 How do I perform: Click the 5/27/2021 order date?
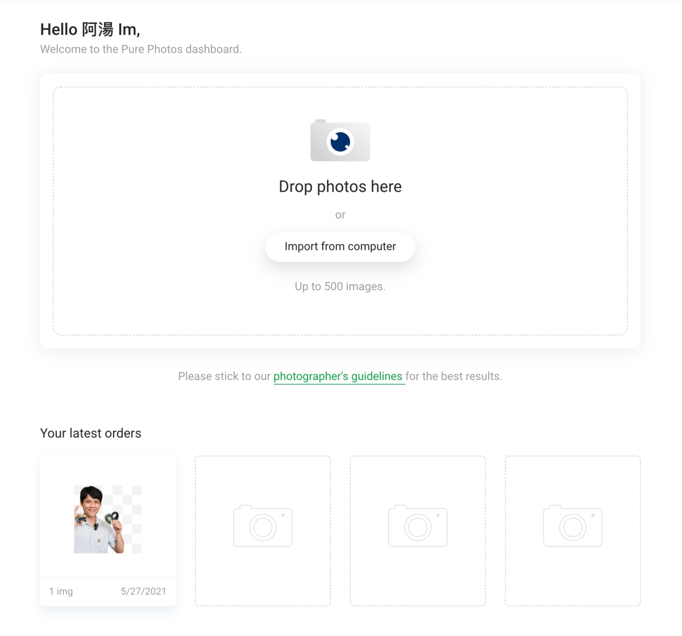point(143,592)
